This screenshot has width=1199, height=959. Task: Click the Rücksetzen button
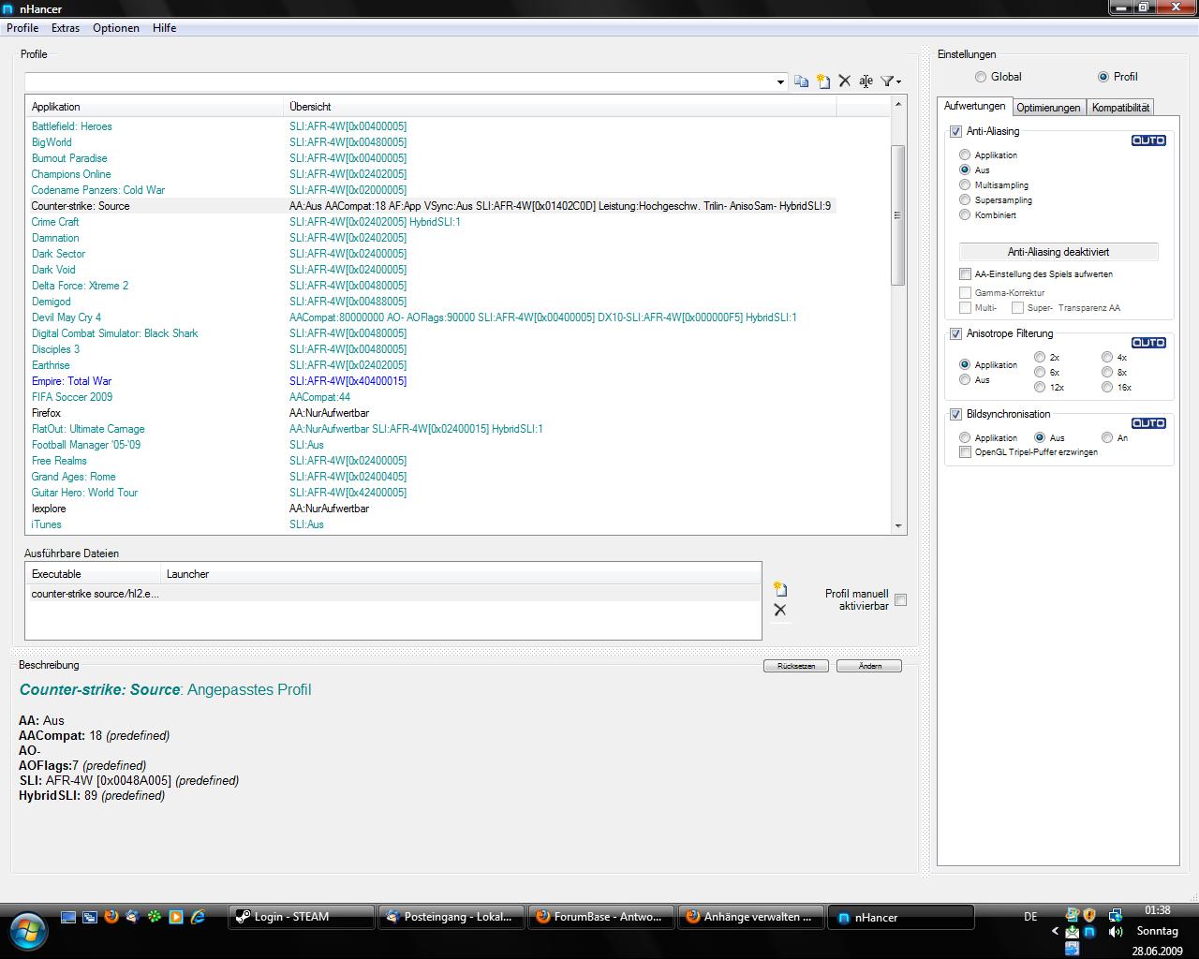pyautogui.click(x=796, y=666)
